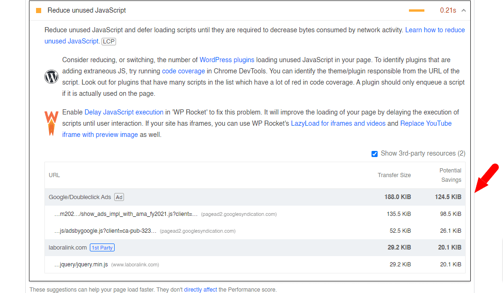Image resolution: width=503 pixels, height=293 pixels.
Task: Open LazyLoad for iframes and videos link
Action: pos(338,123)
